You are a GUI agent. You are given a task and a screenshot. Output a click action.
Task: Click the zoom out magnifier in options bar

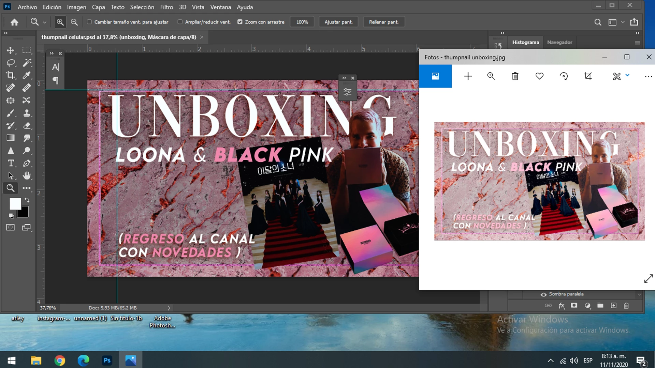coord(74,22)
